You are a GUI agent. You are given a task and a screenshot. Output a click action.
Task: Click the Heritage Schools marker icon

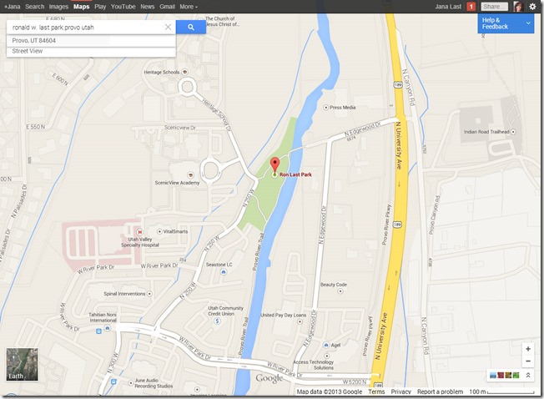[x=185, y=72]
